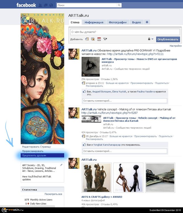Viewport: 183px width, 213px height.
Task: Open the Фотографии tab
Action: tap(117, 22)
